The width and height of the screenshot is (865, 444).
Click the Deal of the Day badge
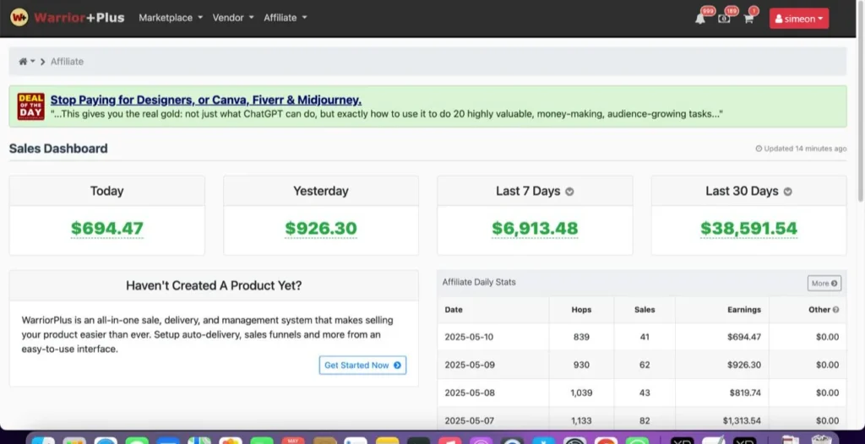tap(31, 106)
